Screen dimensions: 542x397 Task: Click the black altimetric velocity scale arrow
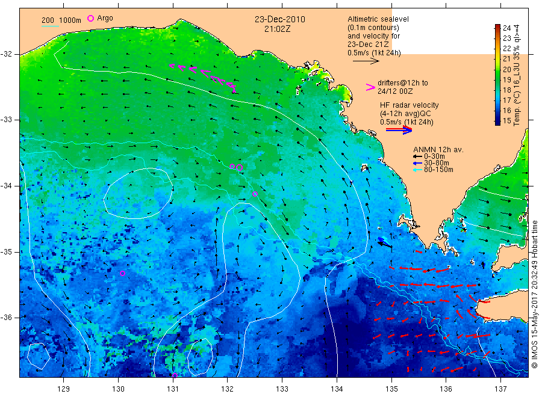click(x=366, y=61)
